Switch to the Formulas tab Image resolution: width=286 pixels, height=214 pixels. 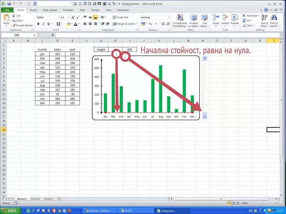[68, 10]
